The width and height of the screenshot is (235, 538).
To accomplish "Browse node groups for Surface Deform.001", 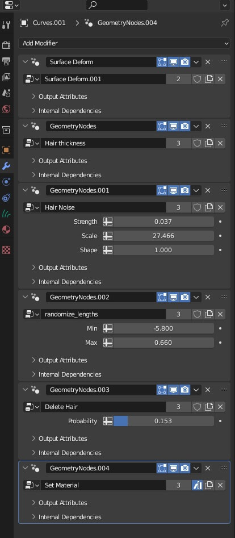I will pos(32,79).
